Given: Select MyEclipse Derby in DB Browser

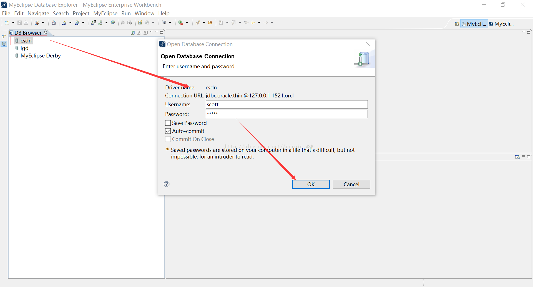Looking at the screenshot, I should pyautogui.click(x=38, y=56).
